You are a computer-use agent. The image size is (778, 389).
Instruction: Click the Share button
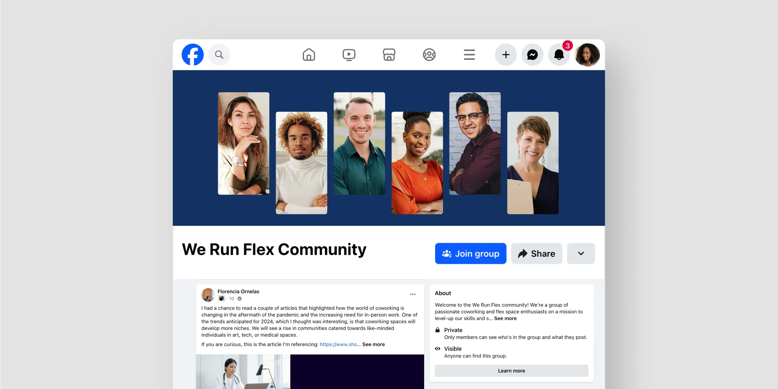click(536, 253)
